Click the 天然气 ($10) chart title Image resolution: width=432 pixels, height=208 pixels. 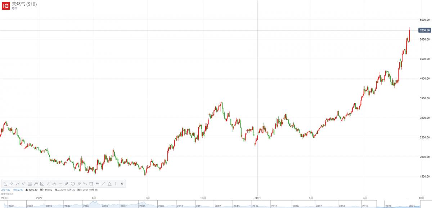24,4
